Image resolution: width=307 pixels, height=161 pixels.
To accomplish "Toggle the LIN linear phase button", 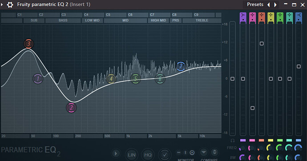I will (x=132, y=155).
